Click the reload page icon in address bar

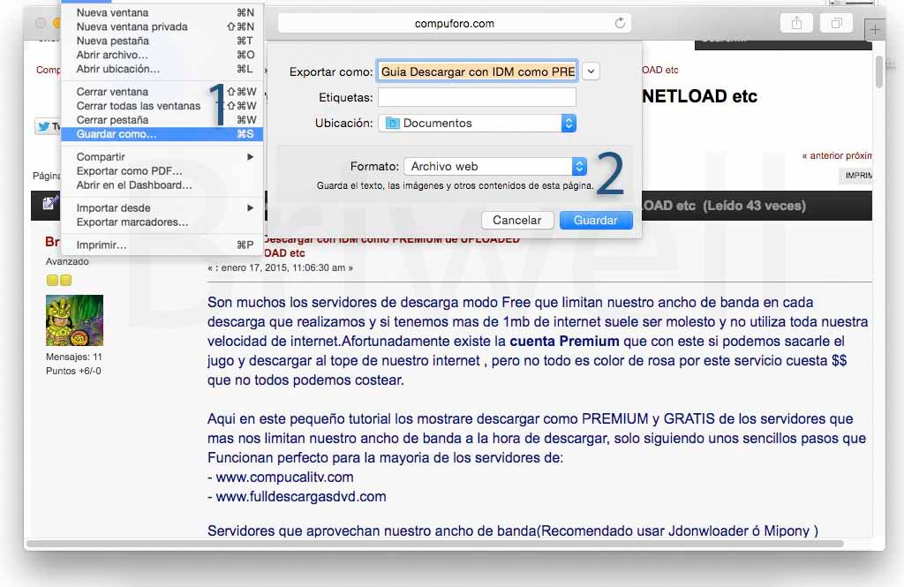pyautogui.click(x=620, y=23)
